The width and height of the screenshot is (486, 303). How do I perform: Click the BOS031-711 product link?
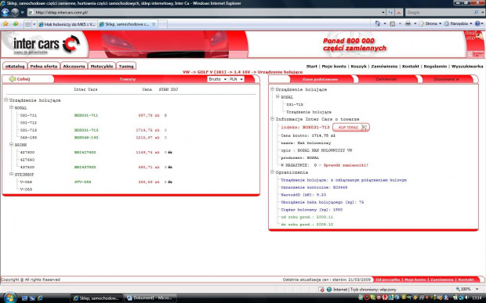tap(86, 115)
